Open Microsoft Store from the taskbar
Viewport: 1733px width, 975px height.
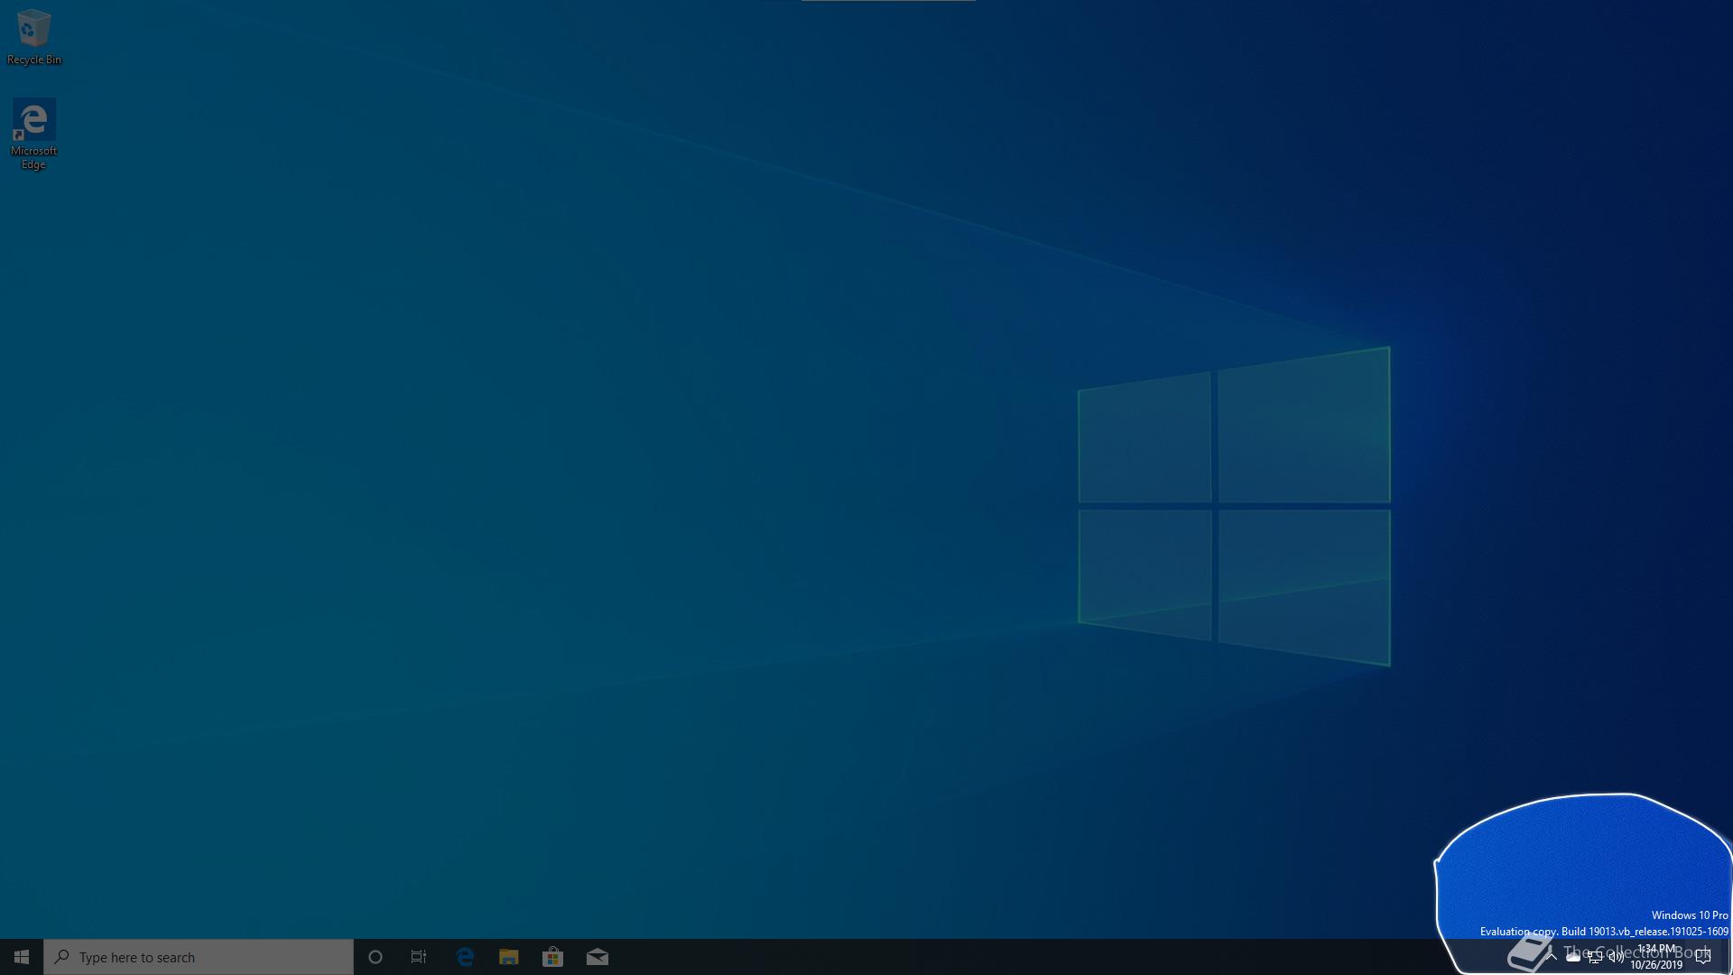point(552,957)
